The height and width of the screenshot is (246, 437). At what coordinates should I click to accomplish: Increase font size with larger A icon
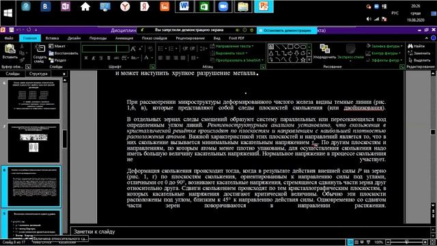(133, 49)
